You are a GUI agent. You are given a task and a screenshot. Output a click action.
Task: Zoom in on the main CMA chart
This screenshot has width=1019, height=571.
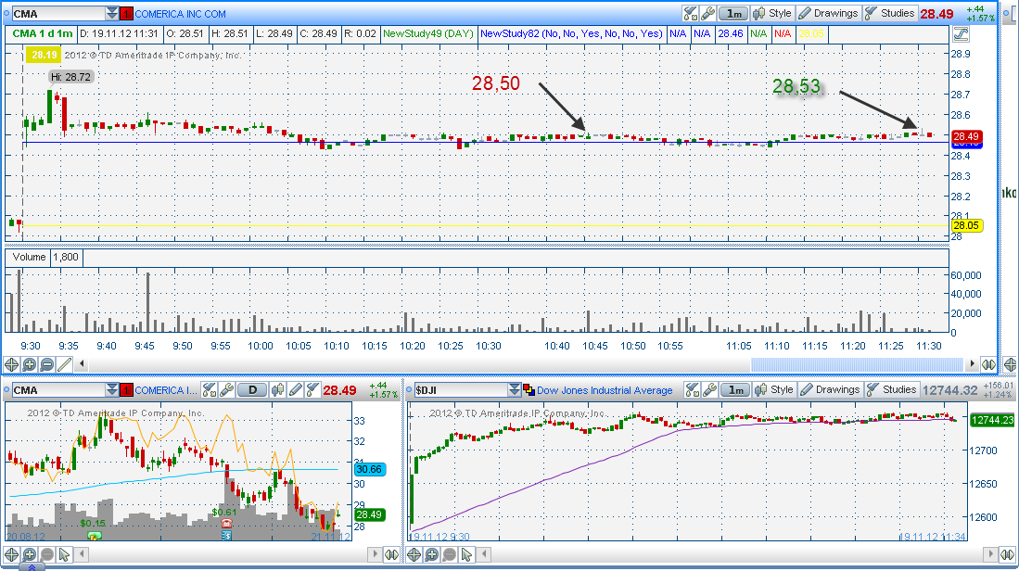(29, 364)
